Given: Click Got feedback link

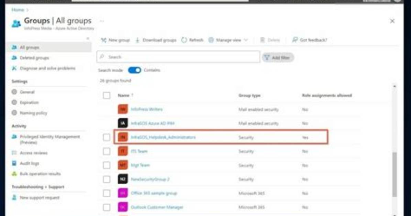Looking at the screenshot, I should pos(310,40).
